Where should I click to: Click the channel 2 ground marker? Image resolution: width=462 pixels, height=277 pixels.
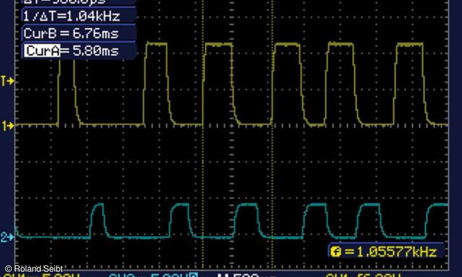point(8,237)
